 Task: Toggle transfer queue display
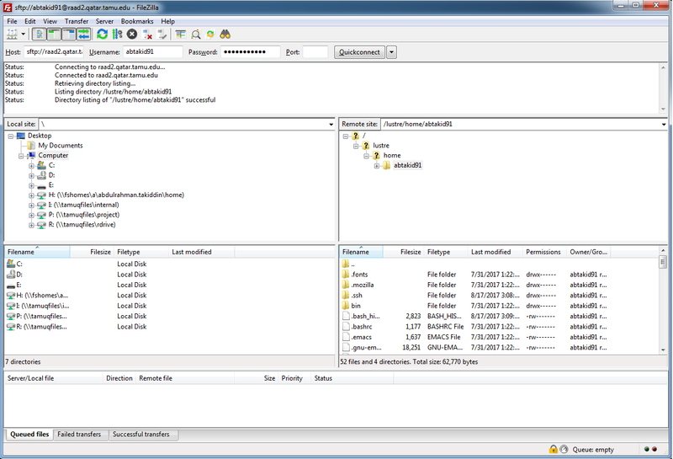[83, 35]
